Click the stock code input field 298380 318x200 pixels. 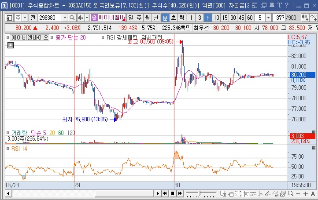(x=50, y=18)
